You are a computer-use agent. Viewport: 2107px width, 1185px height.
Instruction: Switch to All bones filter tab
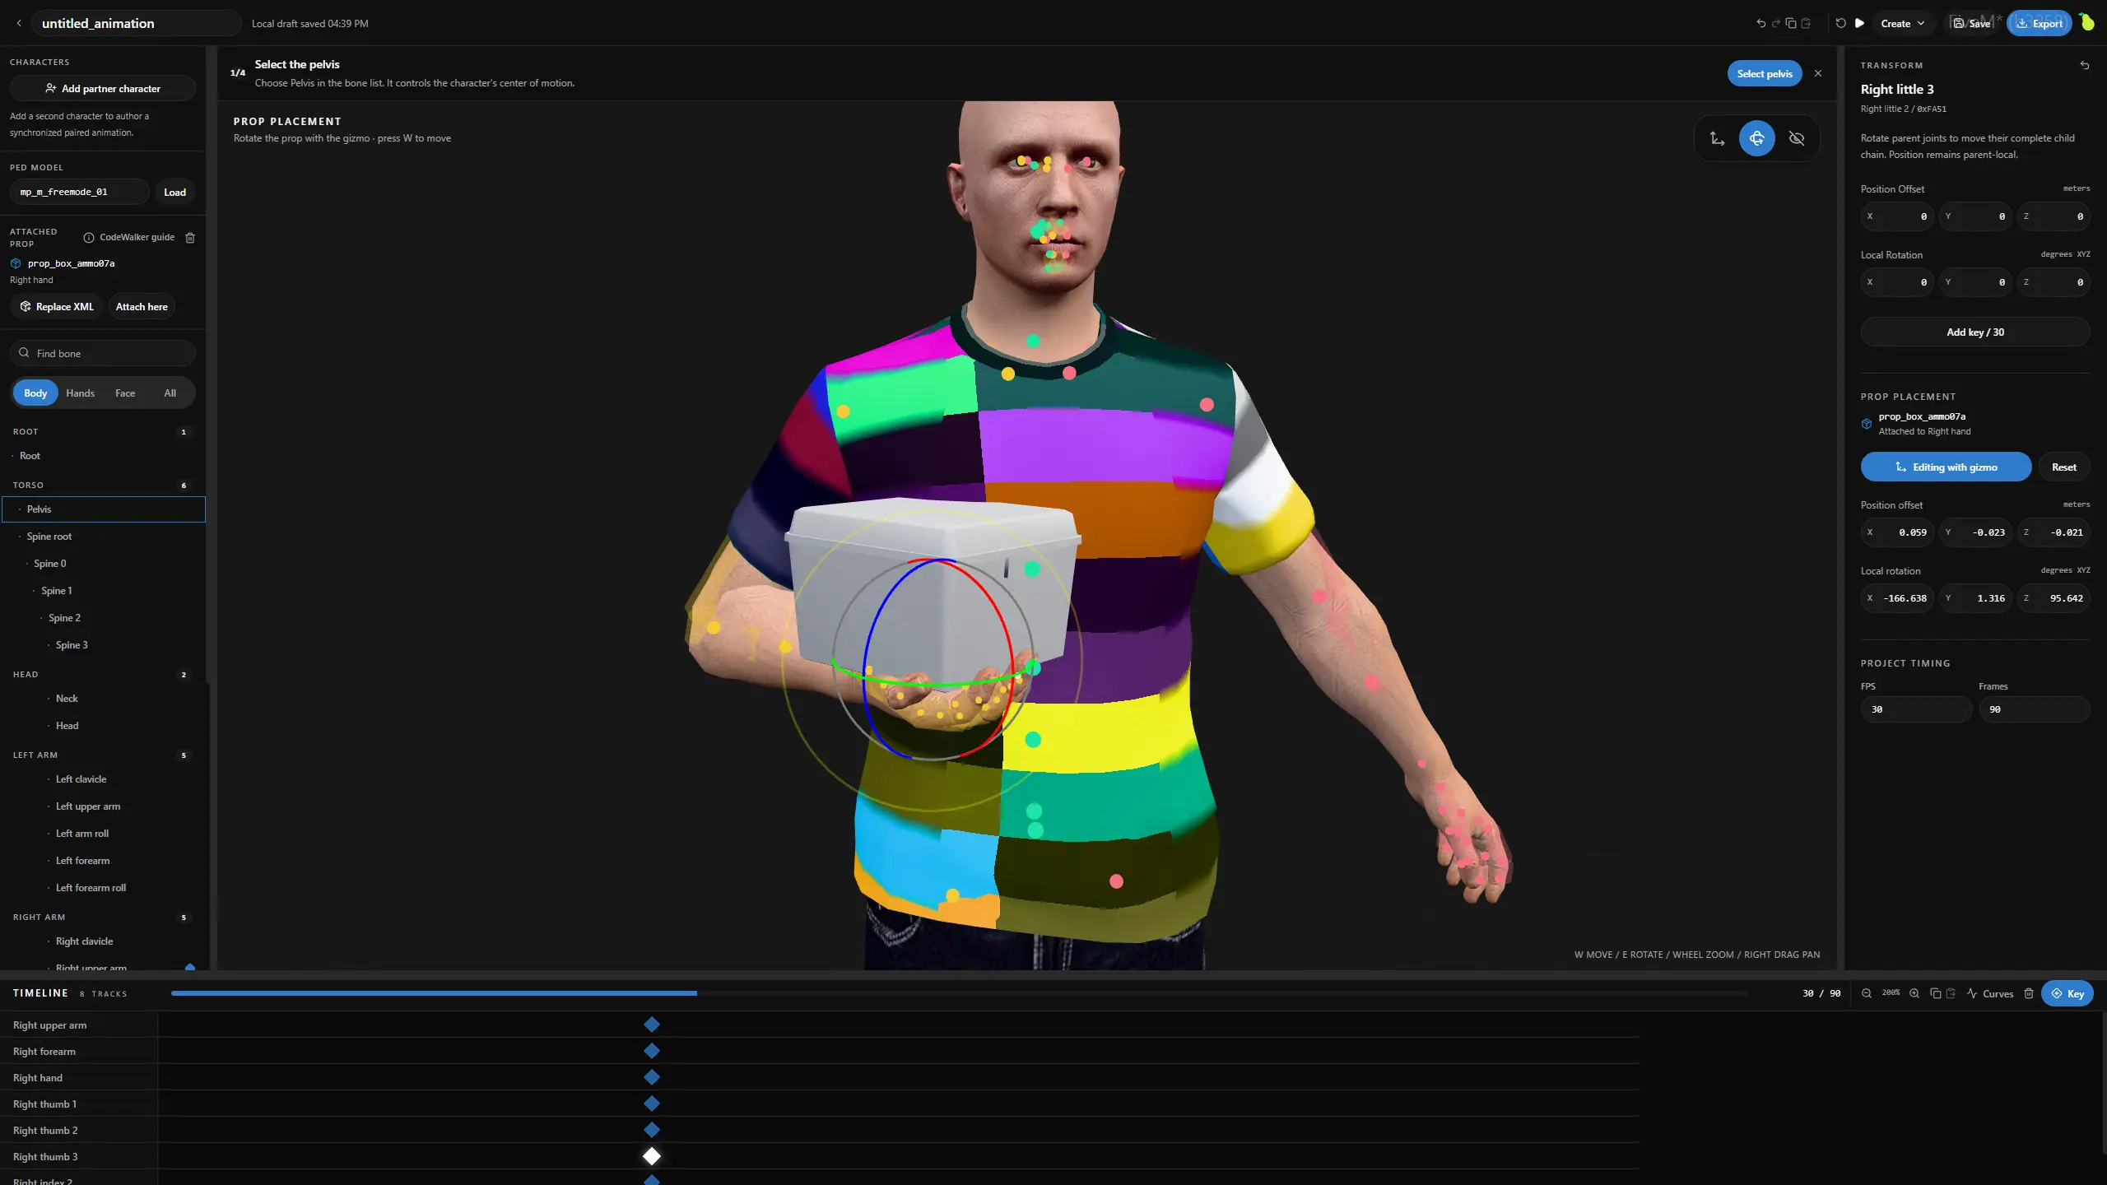point(170,393)
